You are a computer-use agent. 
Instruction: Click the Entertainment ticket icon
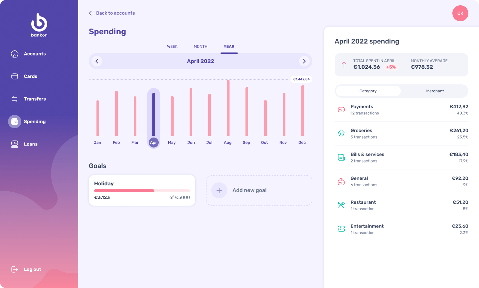(x=341, y=229)
